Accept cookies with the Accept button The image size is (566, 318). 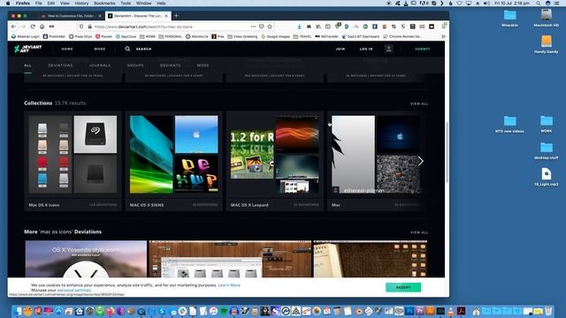point(403,287)
